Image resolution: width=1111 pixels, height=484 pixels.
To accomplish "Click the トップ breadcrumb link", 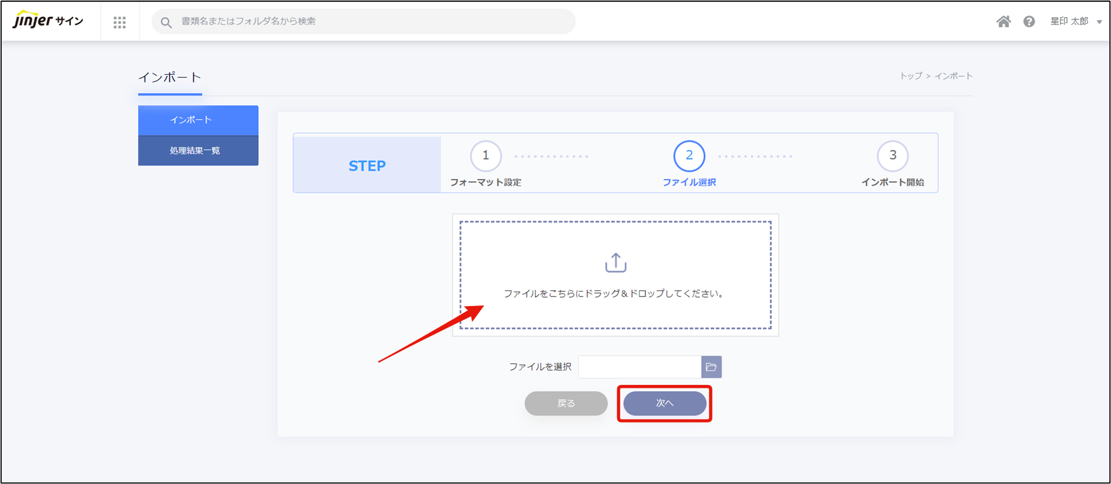I will click(911, 76).
